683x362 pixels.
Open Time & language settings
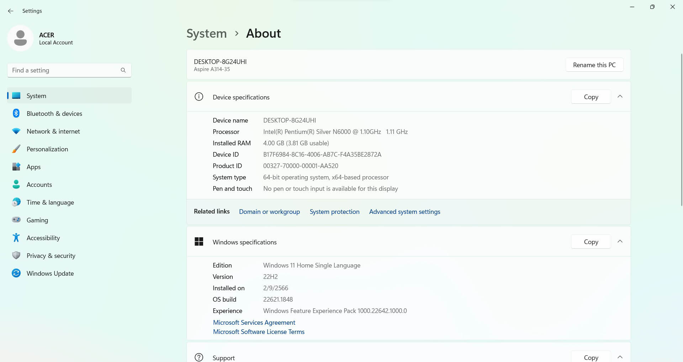(x=69, y=202)
